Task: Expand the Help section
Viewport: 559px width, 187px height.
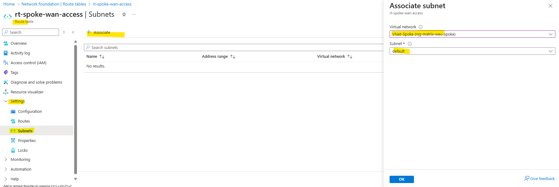Action: tap(6, 179)
